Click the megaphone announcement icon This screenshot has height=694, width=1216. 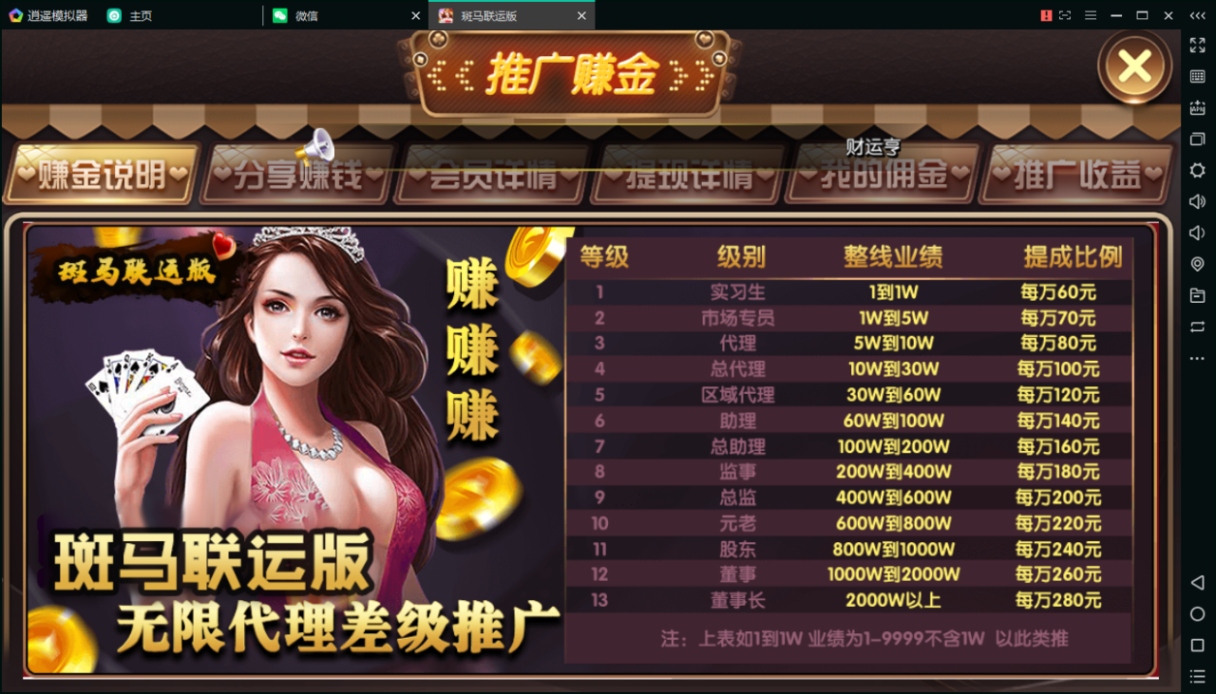315,146
